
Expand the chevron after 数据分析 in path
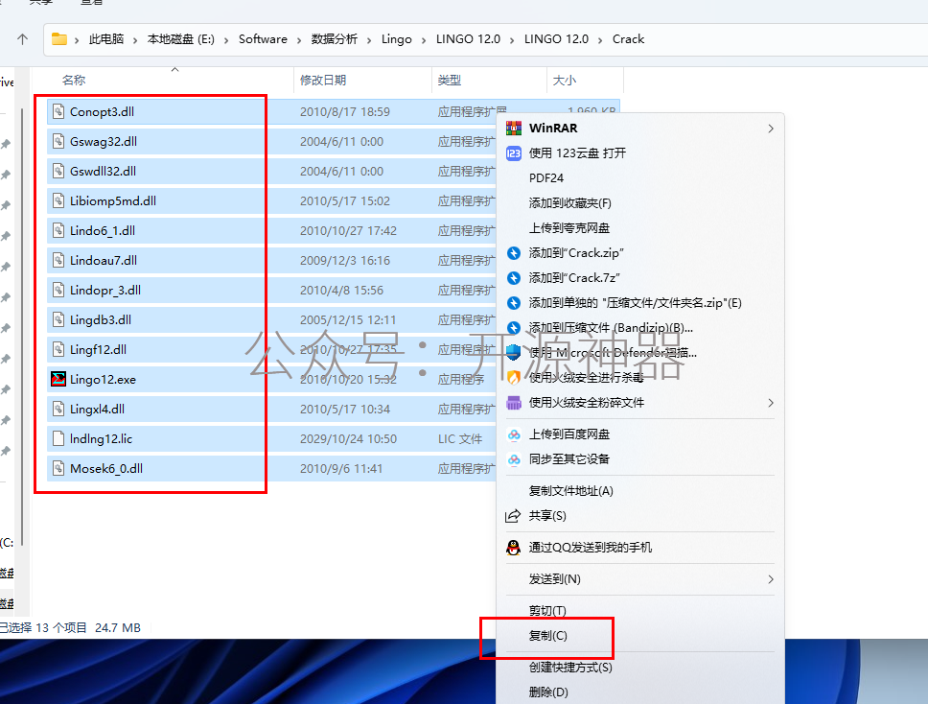tap(369, 39)
